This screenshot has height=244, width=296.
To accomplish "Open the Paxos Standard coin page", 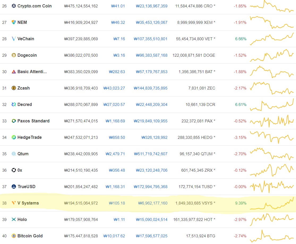I will pyautogui.click(x=33, y=121).
